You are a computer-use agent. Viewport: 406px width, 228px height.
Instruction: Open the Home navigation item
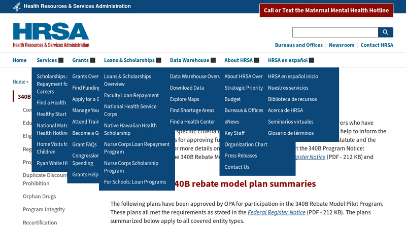[20, 60]
